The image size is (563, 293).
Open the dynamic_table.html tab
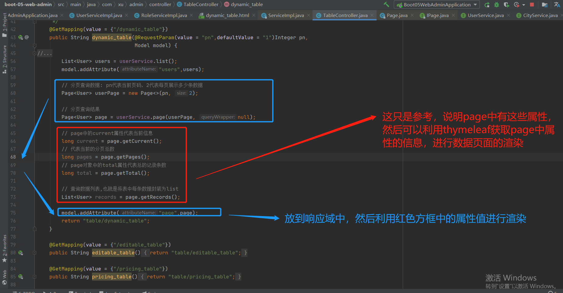coord(227,15)
